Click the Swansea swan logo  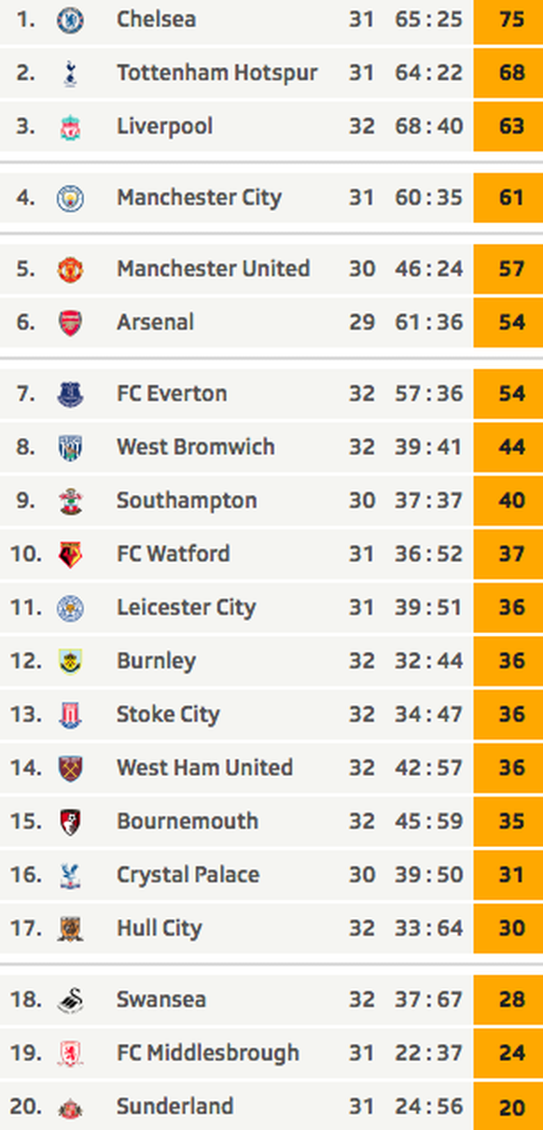[70, 999]
